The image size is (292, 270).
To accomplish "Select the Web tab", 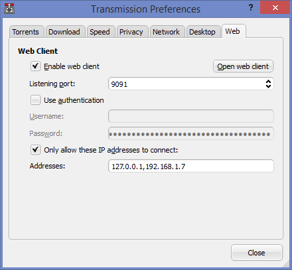I will tap(234, 31).
